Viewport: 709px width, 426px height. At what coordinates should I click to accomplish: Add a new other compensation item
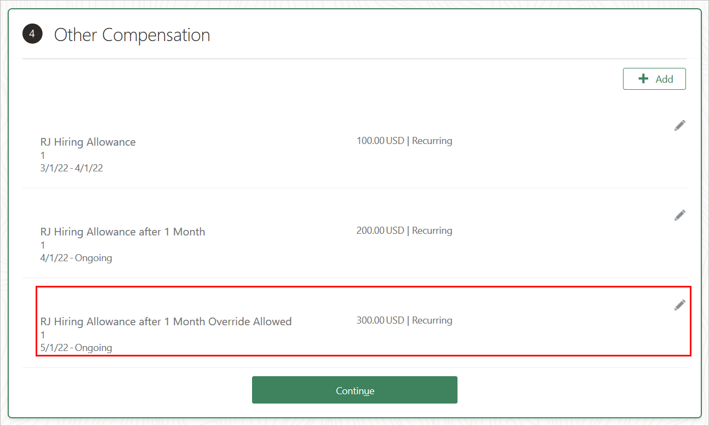[654, 79]
